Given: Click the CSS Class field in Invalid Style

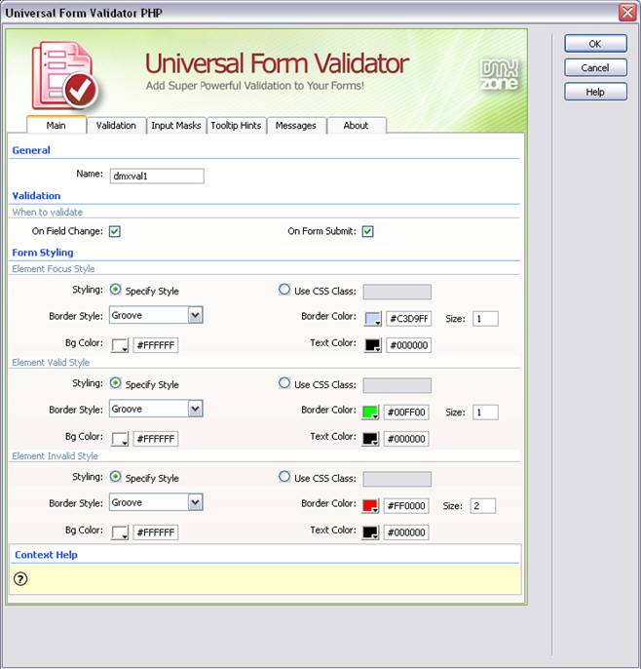Looking at the screenshot, I should 397,479.
